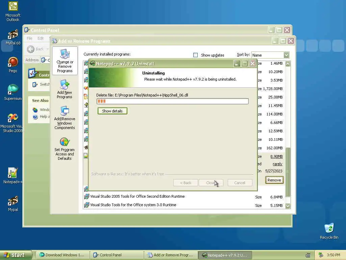Toggle Show updates checkbox
The image size is (346, 260).
(x=195, y=55)
